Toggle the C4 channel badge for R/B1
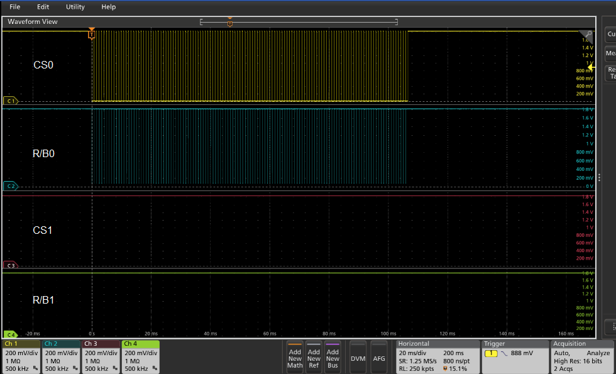This screenshot has width=616, height=374. click(10, 335)
